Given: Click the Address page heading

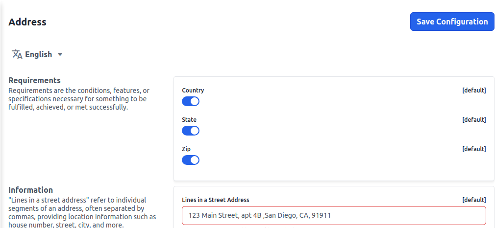Looking at the screenshot, I should tap(27, 22).
